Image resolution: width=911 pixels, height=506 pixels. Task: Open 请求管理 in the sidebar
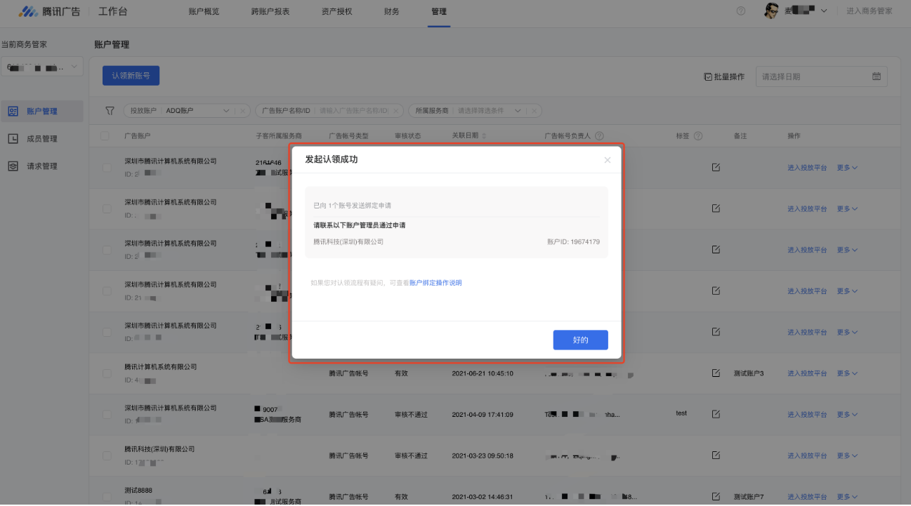click(41, 166)
